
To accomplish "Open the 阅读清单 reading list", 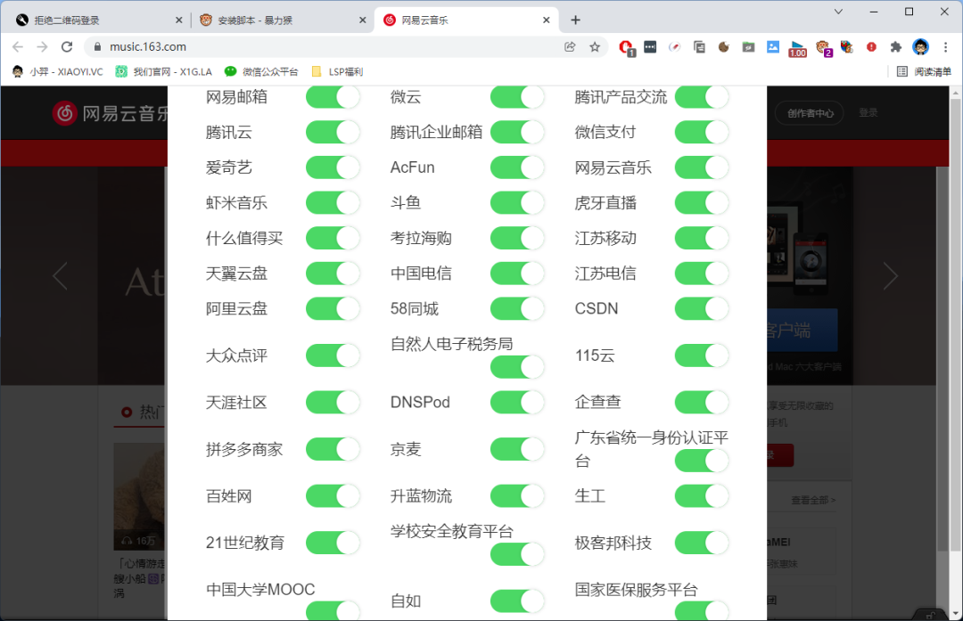I will [924, 72].
